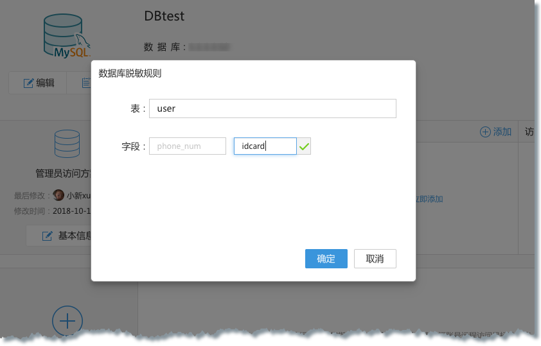541x346 pixels.
Task: Click the 编辑 edit button
Action: 38,83
